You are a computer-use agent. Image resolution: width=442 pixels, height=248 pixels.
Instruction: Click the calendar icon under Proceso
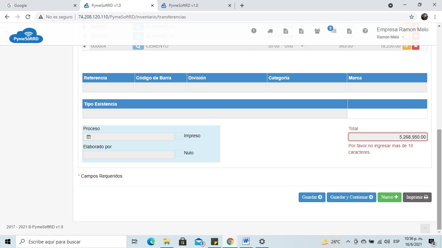tap(89, 137)
